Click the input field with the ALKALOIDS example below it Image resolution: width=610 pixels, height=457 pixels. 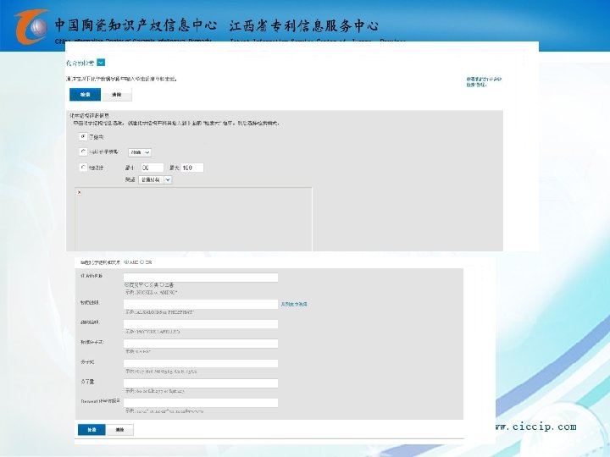[201, 304]
